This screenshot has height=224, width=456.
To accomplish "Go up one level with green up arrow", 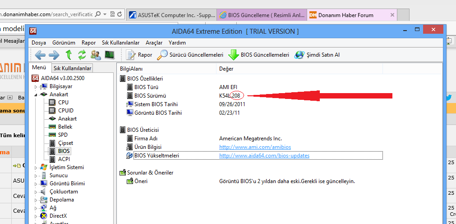I will pyautogui.click(x=69, y=54).
